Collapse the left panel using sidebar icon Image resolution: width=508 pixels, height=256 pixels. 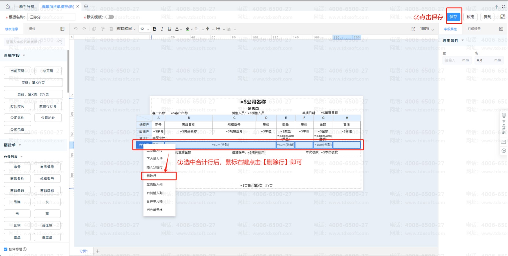[62, 29]
